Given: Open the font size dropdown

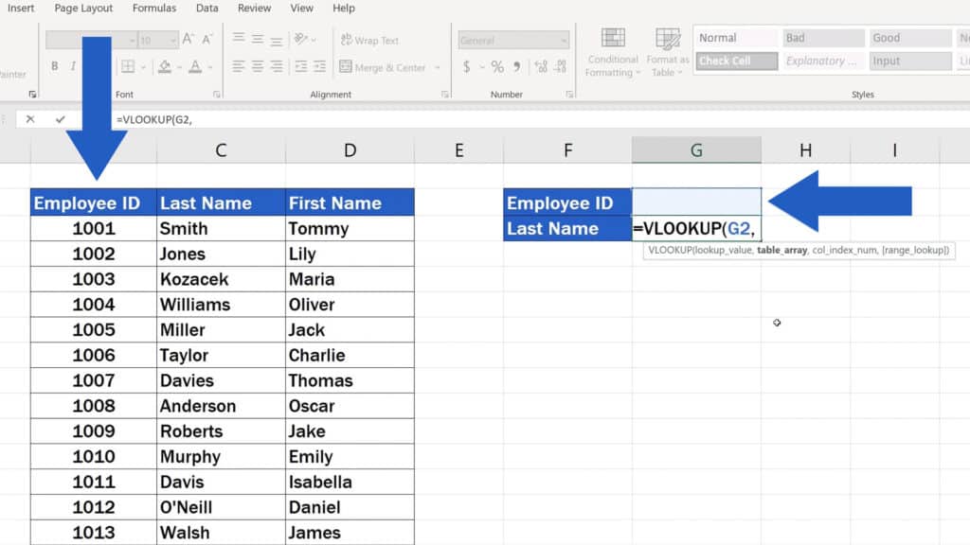Looking at the screenshot, I should 174,40.
